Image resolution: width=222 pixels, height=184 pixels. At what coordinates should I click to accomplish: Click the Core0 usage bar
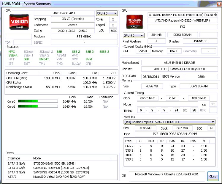pyautogui.click(x=38, y=101)
